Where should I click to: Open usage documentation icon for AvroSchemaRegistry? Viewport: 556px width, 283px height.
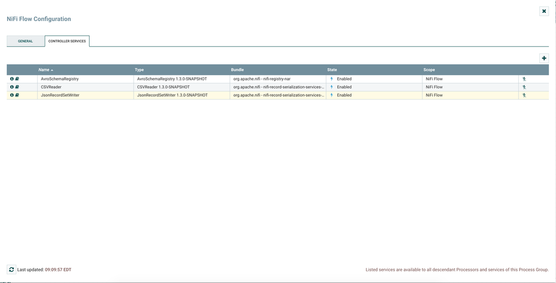pyautogui.click(x=17, y=78)
